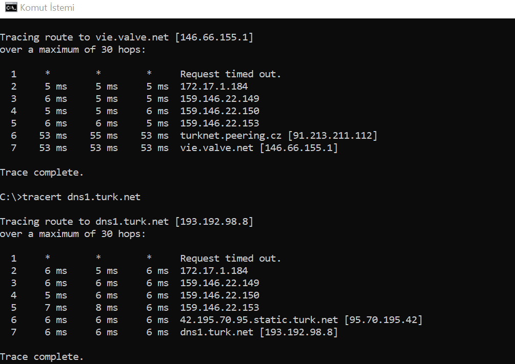Click the 55 ms latency value

point(104,136)
